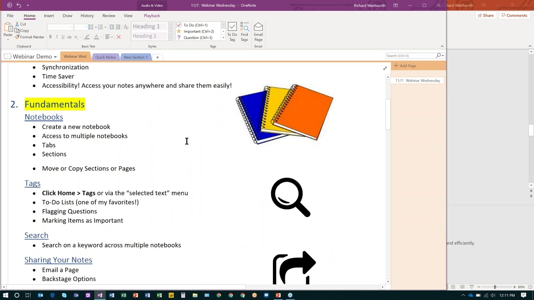This screenshot has height=300, width=534.
Task: Select the Quick Notes section tab
Action: pyautogui.click(x=106, y=57)
